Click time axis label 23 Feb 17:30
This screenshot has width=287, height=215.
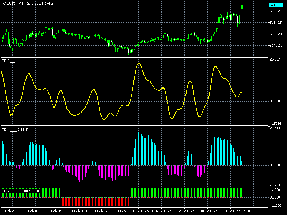tap(240, 211)
